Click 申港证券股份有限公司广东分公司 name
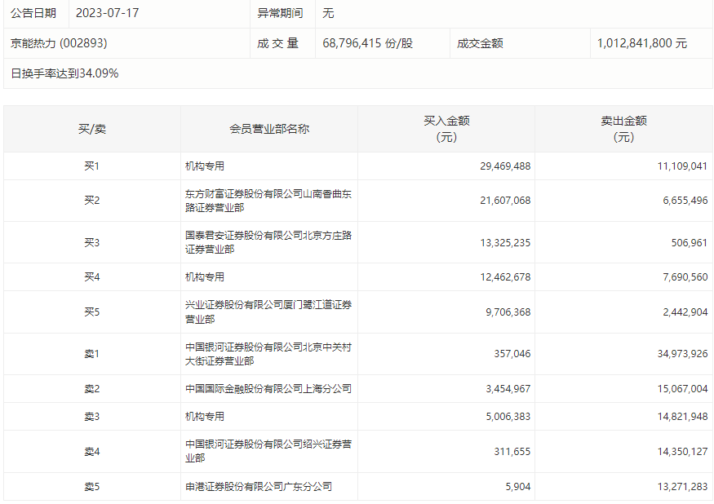The image size is (714, 504). click(x=258, y=487)
